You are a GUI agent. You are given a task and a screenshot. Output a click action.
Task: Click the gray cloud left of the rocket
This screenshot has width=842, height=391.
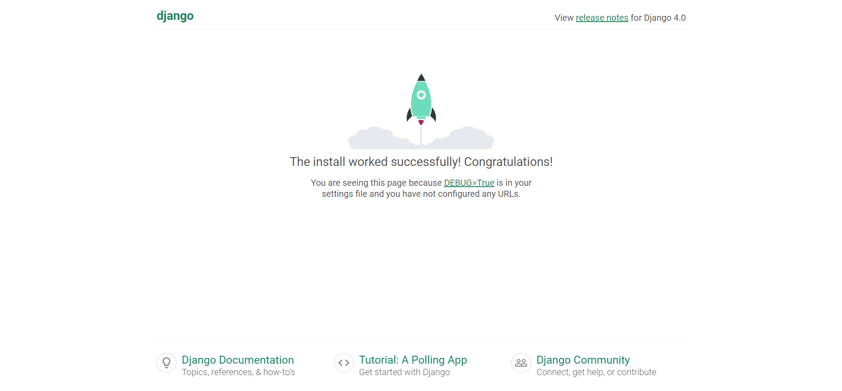click(377, 139)
